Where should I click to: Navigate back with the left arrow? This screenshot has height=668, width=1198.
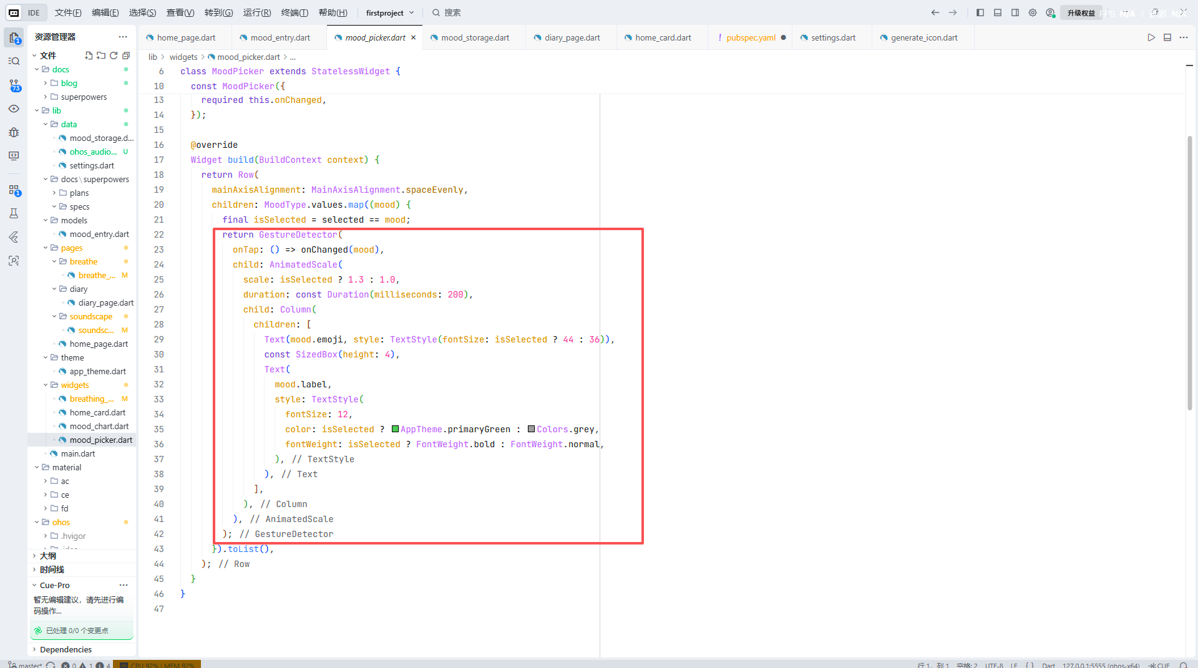point(935,12)
